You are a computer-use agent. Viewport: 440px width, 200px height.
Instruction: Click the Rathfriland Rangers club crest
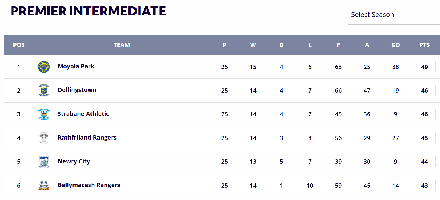(x=44, y=138)
